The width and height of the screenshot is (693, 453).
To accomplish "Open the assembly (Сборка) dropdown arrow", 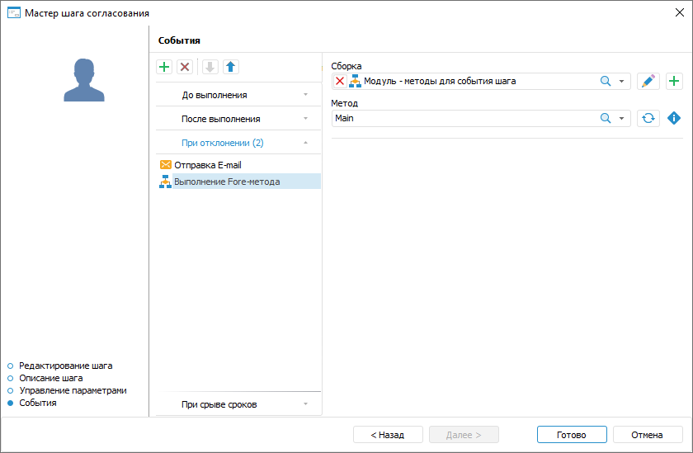I will 621,81.
